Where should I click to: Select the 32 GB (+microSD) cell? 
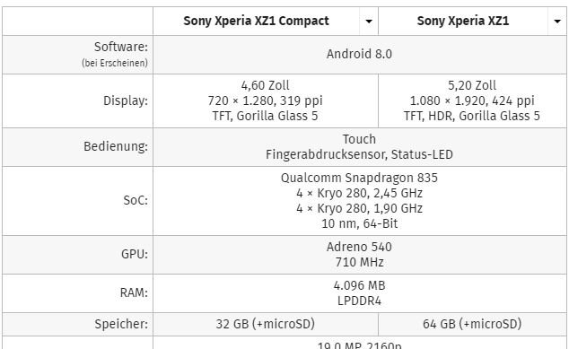click(x=266, y=324)
